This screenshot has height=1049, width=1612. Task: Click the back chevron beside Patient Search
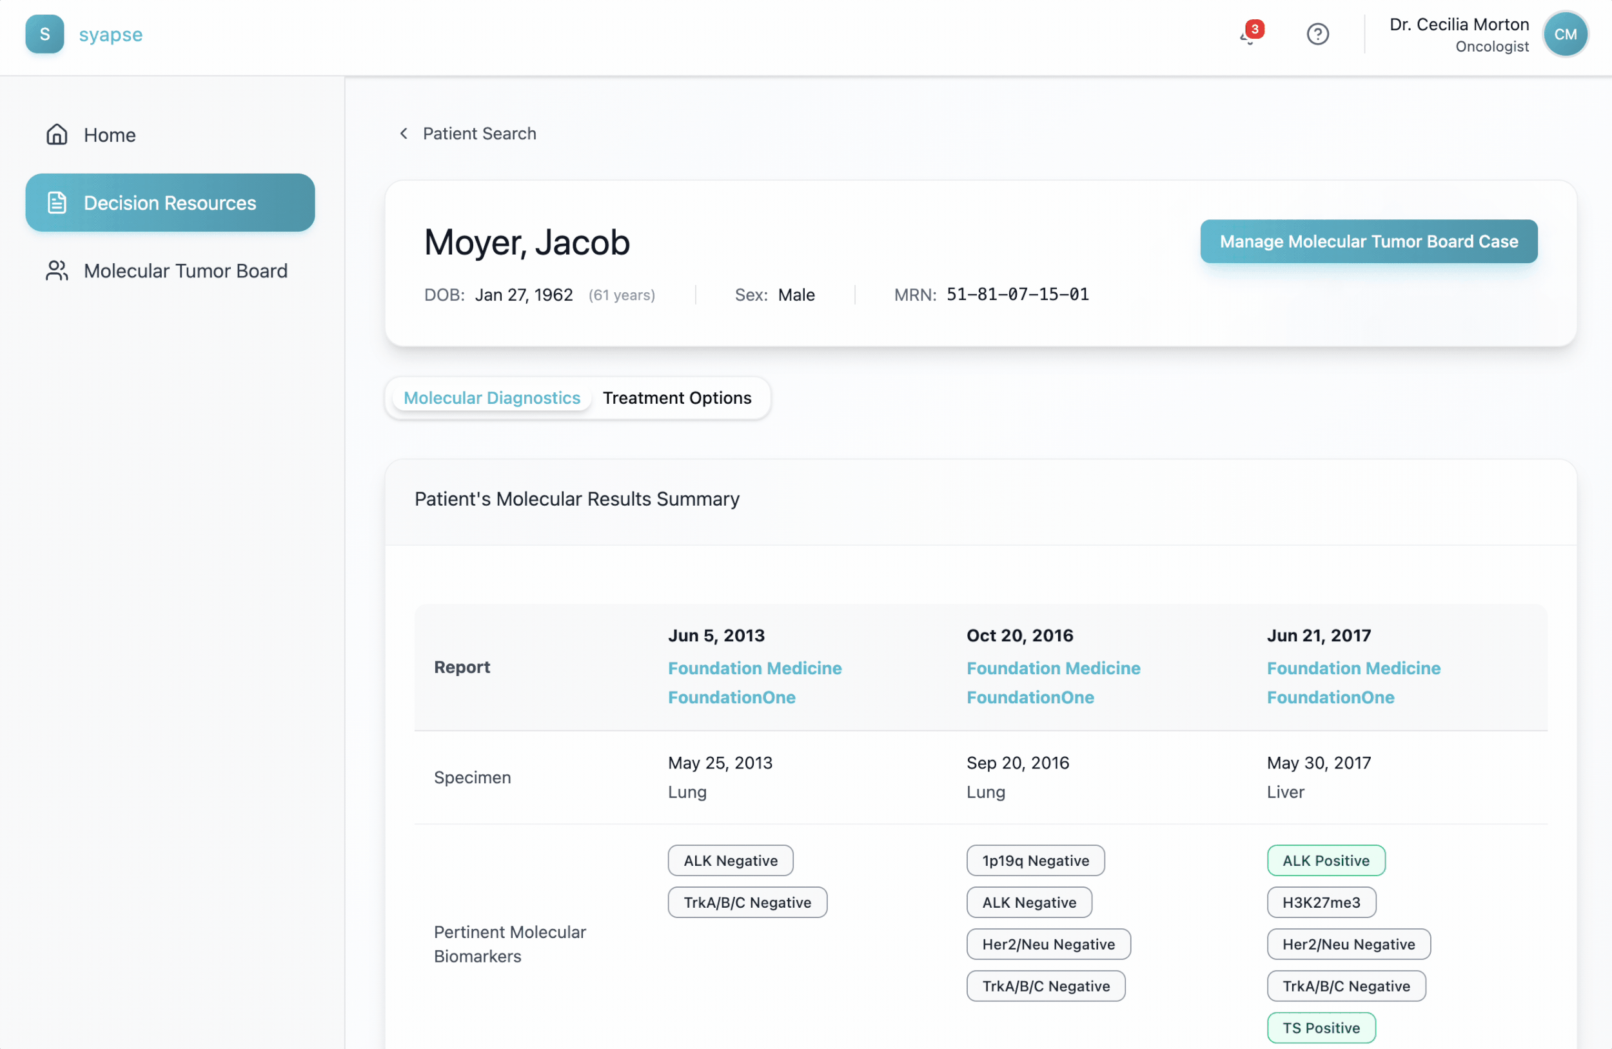point(404,134)
